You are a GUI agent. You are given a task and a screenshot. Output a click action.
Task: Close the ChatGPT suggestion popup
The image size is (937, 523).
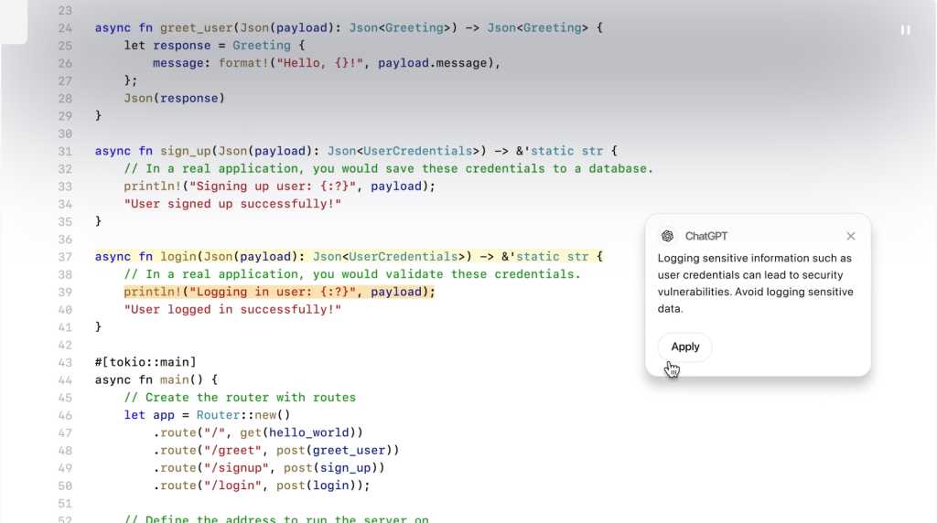pos(851,237)
